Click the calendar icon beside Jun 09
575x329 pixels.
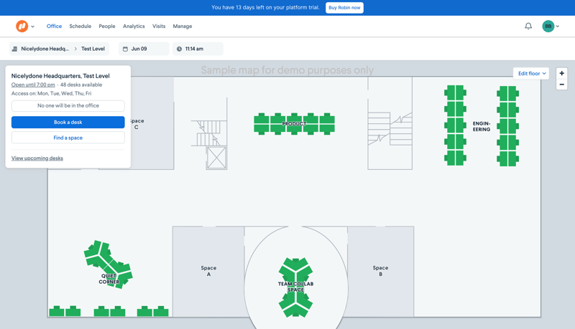[125, 49]
